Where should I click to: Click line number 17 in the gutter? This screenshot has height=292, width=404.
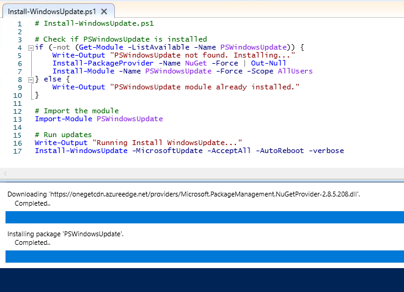point(18,151)
